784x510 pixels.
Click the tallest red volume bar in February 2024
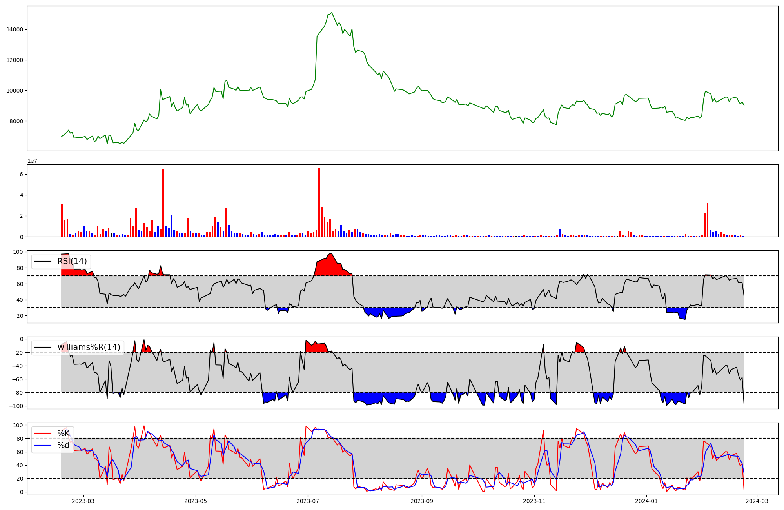pos(708,220)
